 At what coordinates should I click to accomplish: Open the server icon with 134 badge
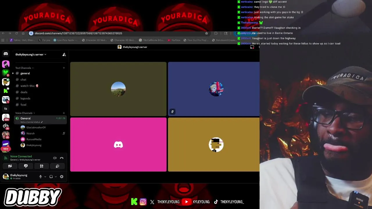(x=6, y=117)
